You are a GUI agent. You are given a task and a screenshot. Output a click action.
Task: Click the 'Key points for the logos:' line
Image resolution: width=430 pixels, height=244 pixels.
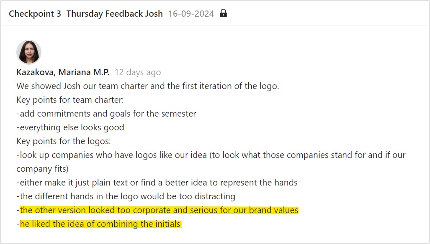pyautogui.click(x=63, y=141)
